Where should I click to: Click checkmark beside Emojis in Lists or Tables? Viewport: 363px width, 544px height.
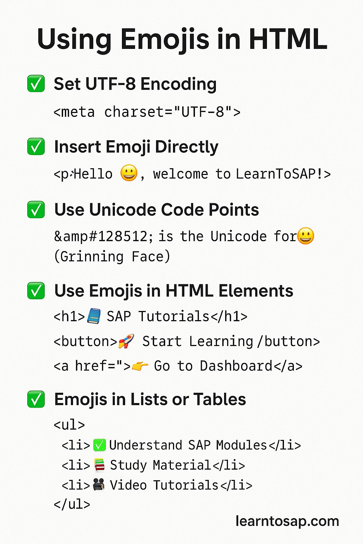pyautogui.click(x=36, y=399)
